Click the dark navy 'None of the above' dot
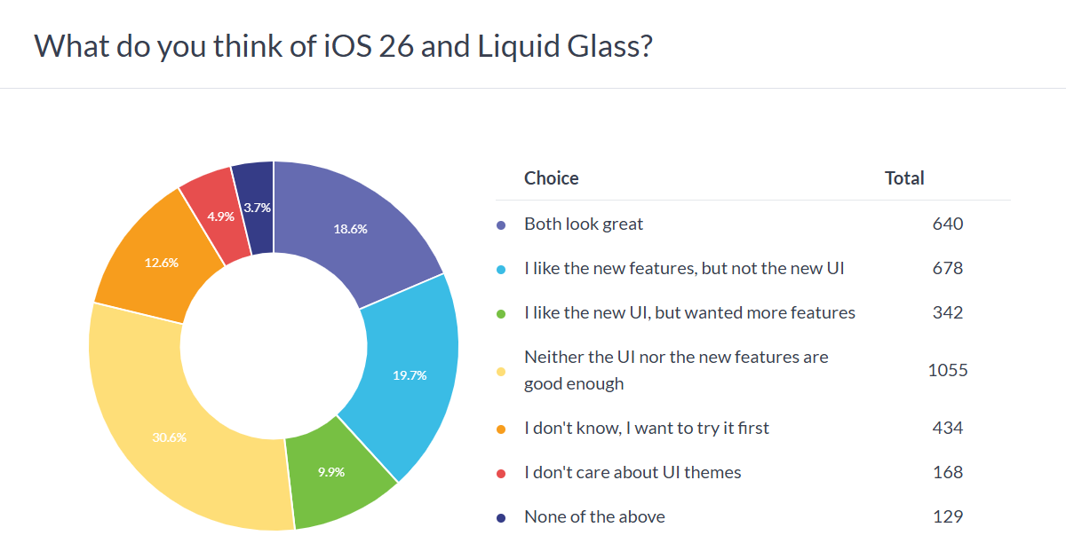Image resolution: width=1066 pixels, height=559 pixels. tap(501, 518)
